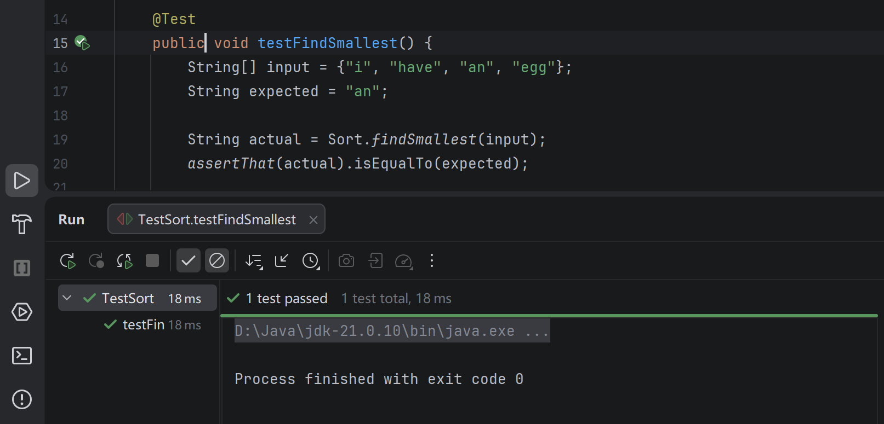Image resolution: width=884 pixels, height=424 pixels.
Task: Toggle Show Passed tests filter
Action: tap(188, 260)
